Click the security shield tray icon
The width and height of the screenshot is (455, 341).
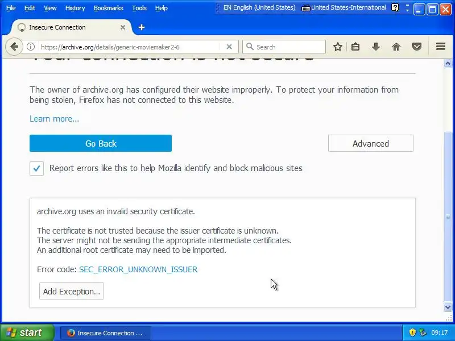click(x=412, y=332)
